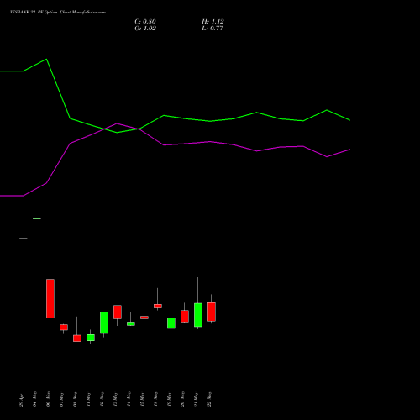The height and width of the screenshot is (420, 420).
Task: Click the 04 May date label
Action: [x=35, y=399]
